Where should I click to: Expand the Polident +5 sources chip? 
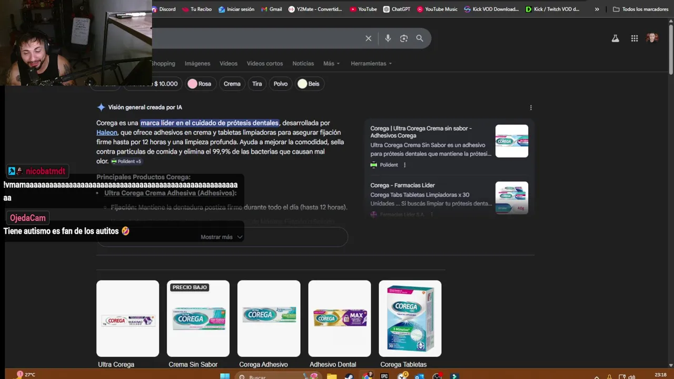[126, 162]
